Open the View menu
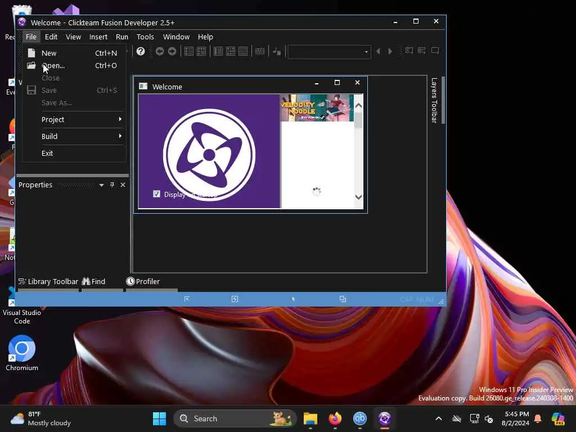The image size is (576, 432). [73, 37]
